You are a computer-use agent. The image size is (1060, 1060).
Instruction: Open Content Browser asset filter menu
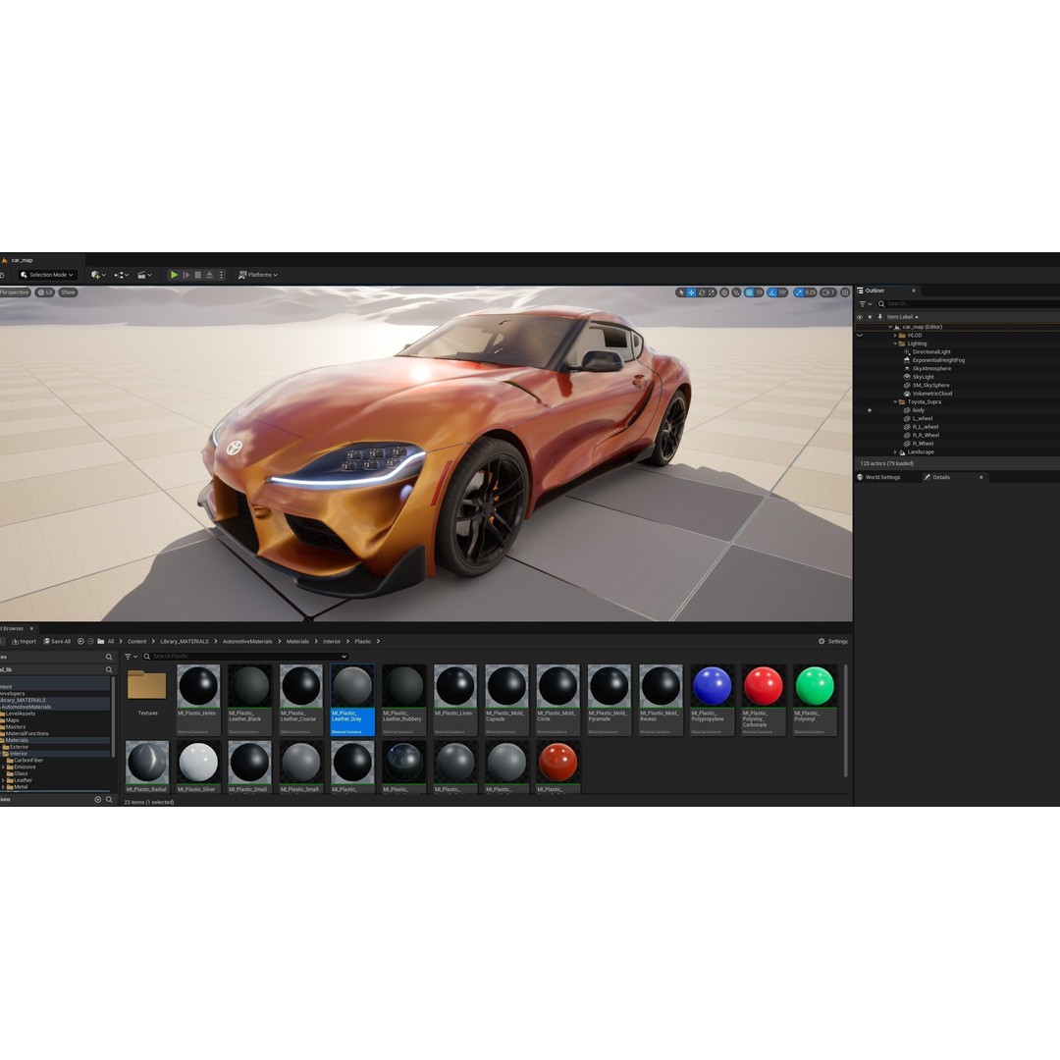click(x=131, y=657)
